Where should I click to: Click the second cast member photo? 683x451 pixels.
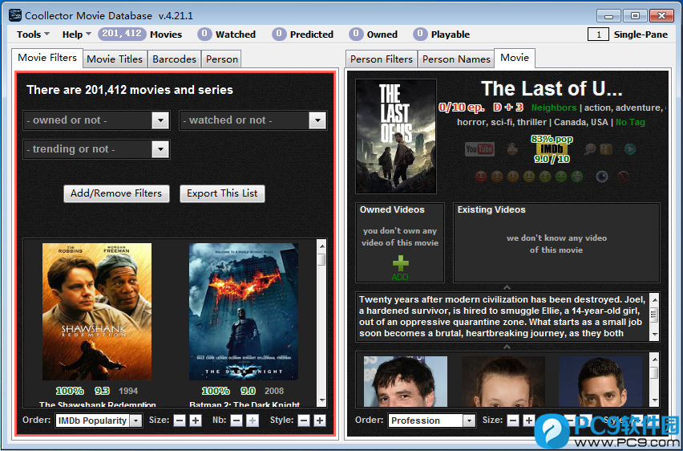(503, 381)
